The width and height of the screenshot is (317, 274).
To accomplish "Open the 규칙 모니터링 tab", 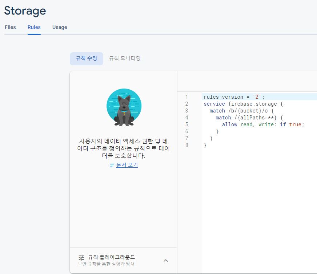I will click(125, 58).
